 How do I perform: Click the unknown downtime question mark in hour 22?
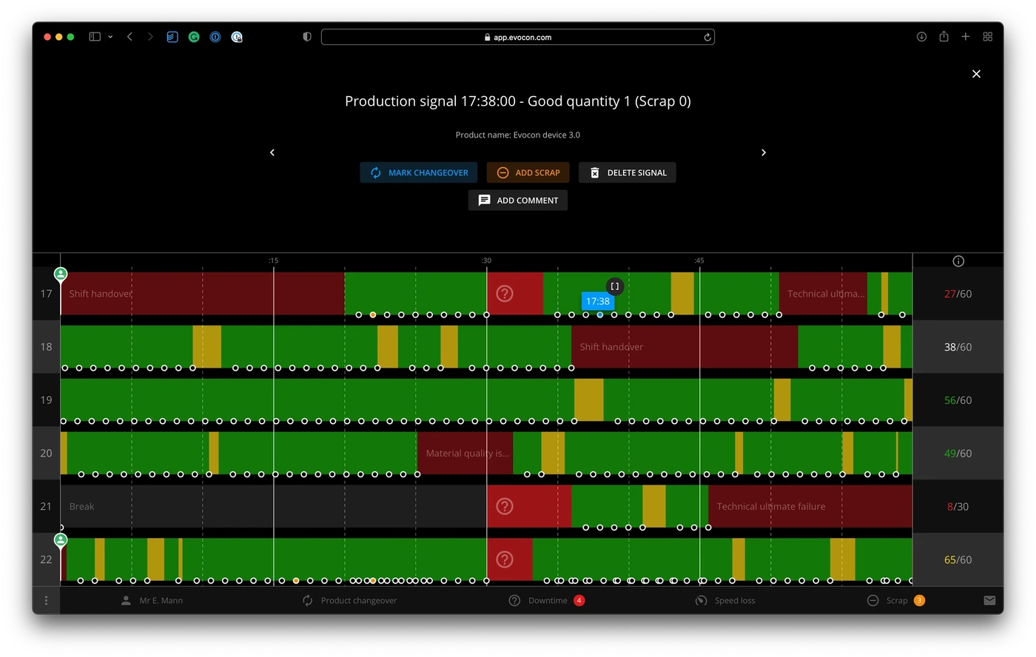click(505, 560)
